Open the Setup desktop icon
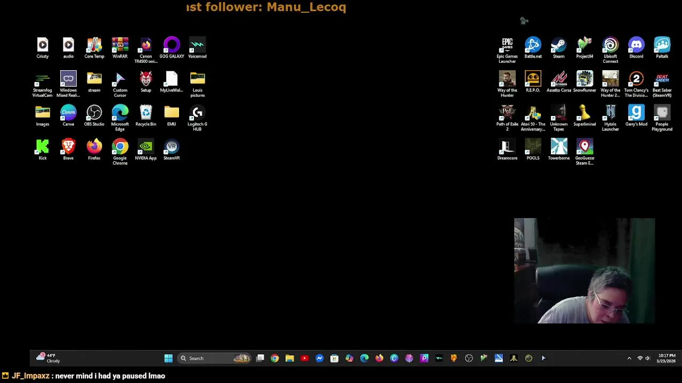The image size is (682, 383). (x=145, y=82)
